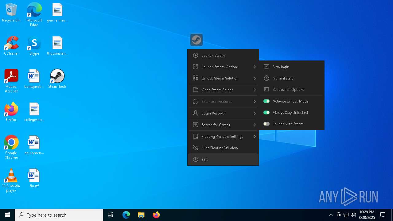
Task: Select the germanma... image file icon
Action: coord(57,13)
